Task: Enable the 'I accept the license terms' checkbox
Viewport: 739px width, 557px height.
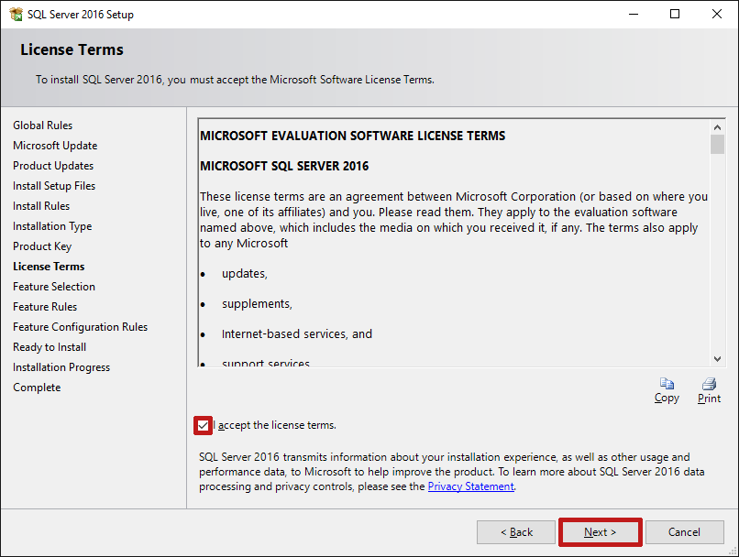Action: 203,425
